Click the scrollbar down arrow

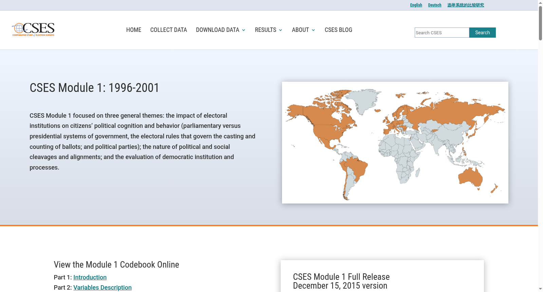pos(540,289)
